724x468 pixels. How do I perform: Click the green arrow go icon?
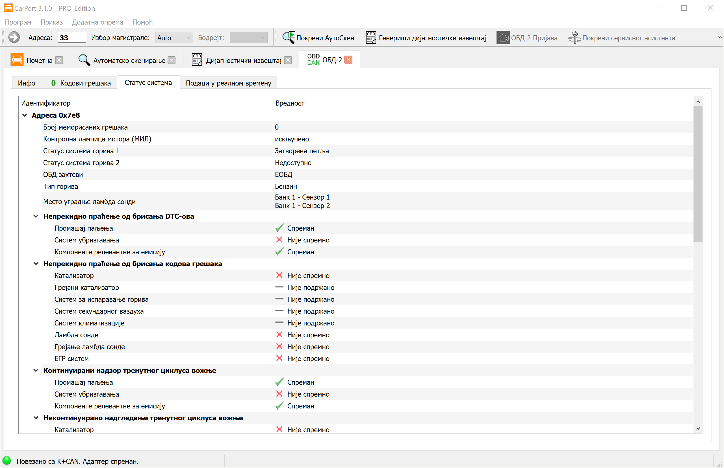(x=14, y=38)
